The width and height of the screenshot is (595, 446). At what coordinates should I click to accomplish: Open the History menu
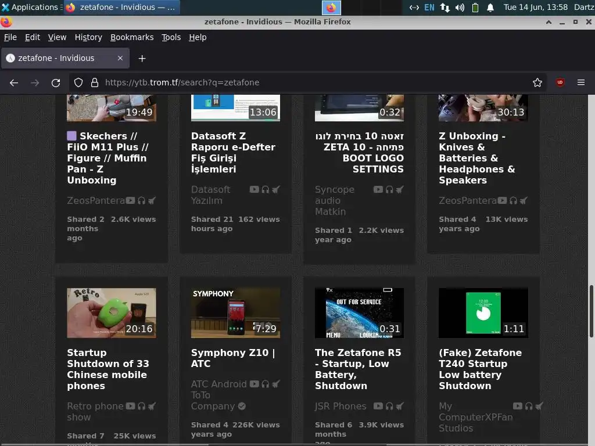point(88,37)
